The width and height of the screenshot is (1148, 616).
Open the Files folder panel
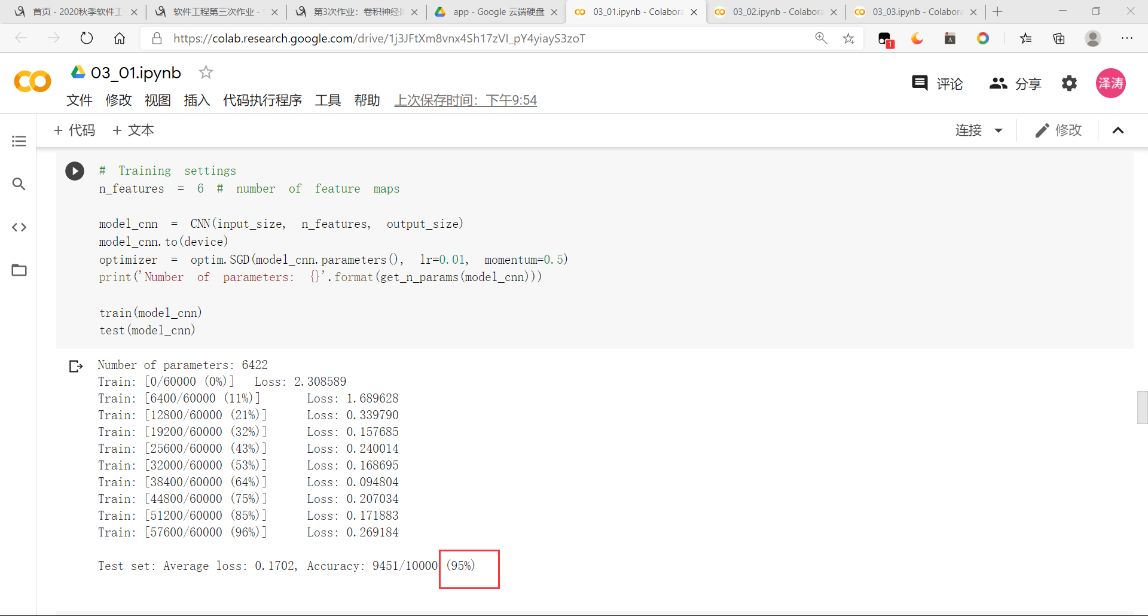pyautogui.click(x=19, y=270)
